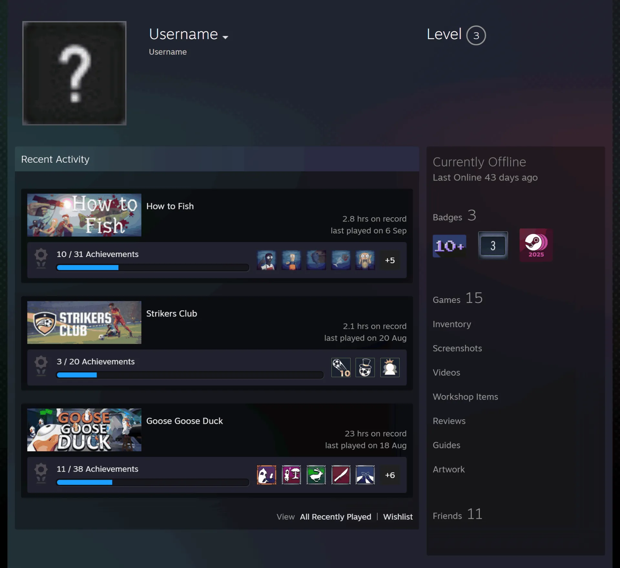Open the How to Fish game banner
This screenshot has width=620, height=568.
coord(84,215)
